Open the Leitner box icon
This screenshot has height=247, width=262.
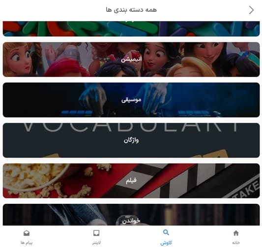[96, 233]
